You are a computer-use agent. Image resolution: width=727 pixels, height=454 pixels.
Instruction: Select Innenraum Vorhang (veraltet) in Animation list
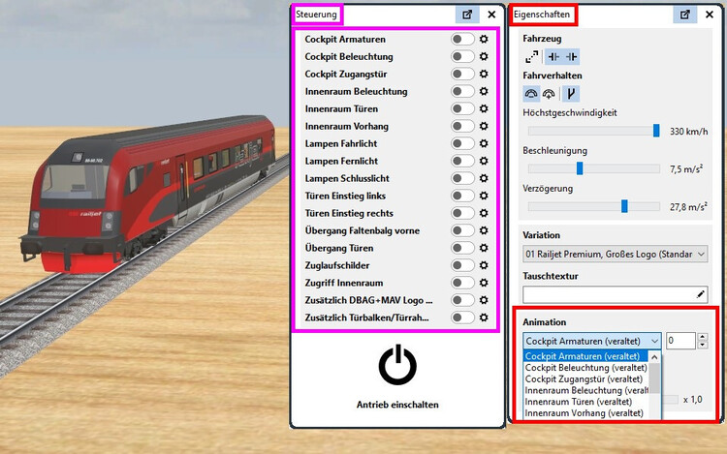pyautogui.click(x=586, y=412)
